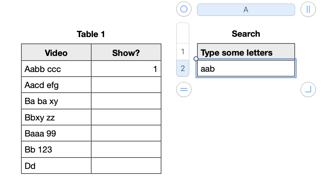Select column A header bar

[x=246, y=10]
